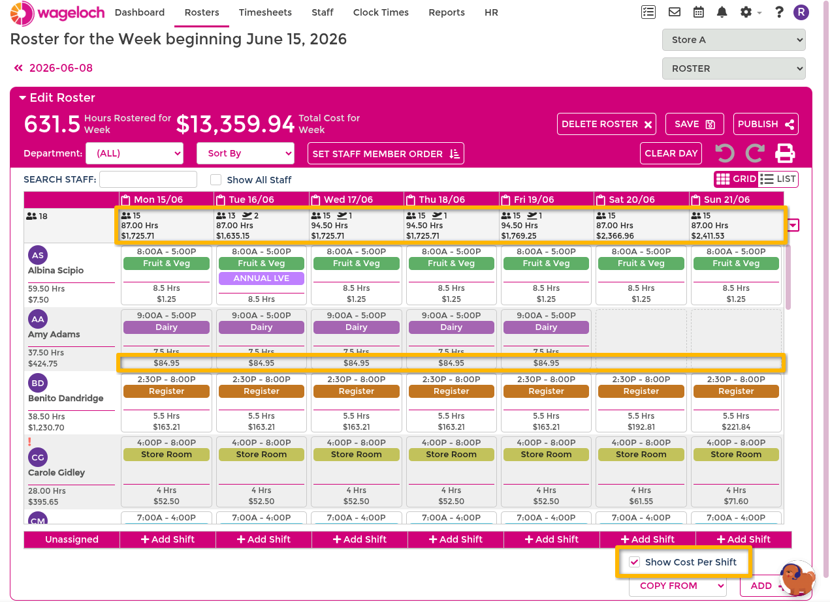
Task: Open the ROSTER type dropdown
Action: 734,68
